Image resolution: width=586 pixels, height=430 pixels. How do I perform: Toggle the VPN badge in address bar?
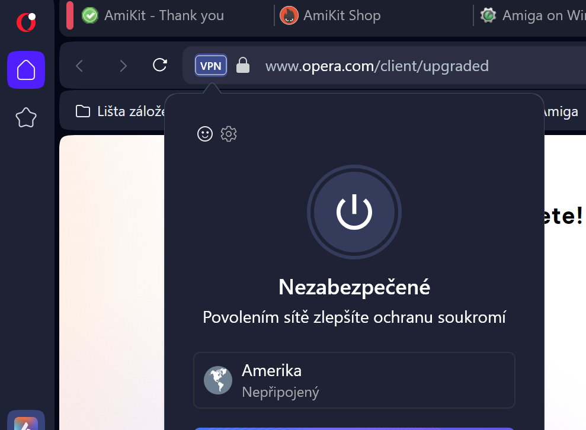click(x=211, y=66)
